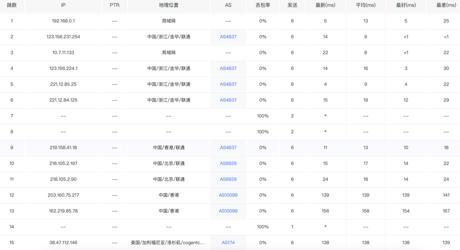Viewport: 460px width, 250px height.
Task: Click the IP column header
Action: tap(63, 5)
